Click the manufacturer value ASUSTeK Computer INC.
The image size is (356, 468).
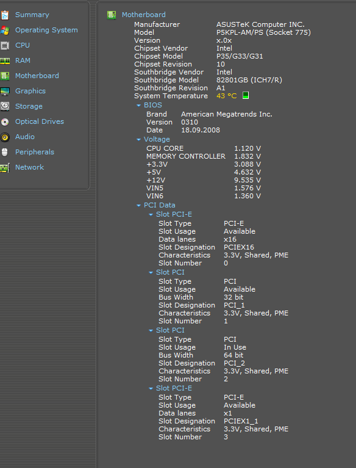point(260,24)
